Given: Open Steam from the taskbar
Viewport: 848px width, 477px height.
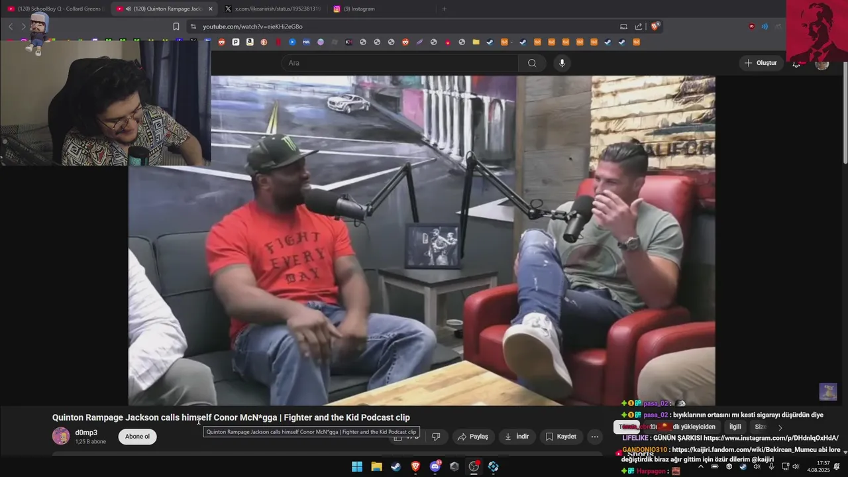Looking at the screenshot, I should 396,466.
